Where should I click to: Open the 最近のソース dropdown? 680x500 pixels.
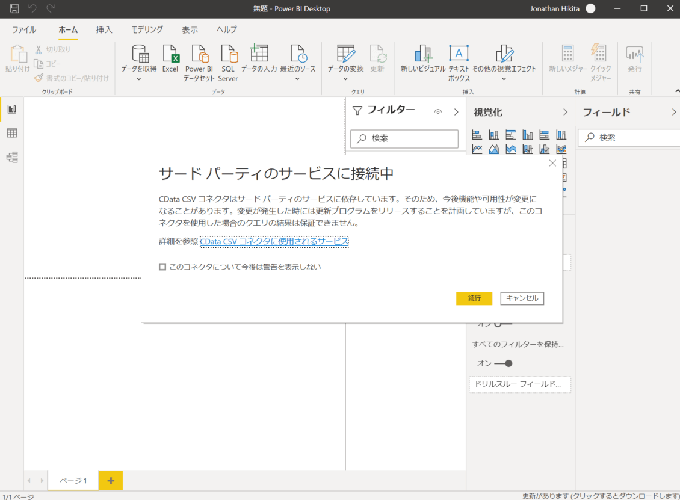pyautogui.click(x=297, y=79)
